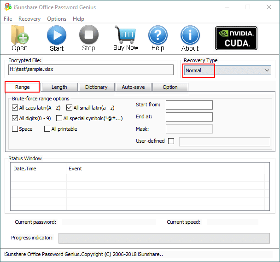Screen dimensions: 280x262
Task: Click the User-defined characters text field
Action: (225, 142)
